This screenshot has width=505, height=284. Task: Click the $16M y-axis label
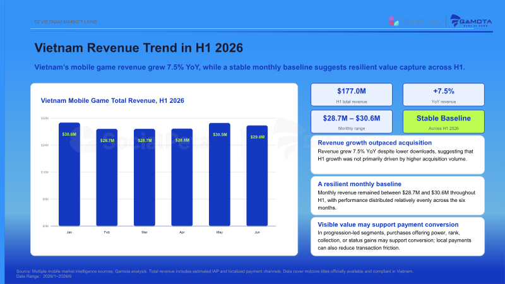click(45, 172)
